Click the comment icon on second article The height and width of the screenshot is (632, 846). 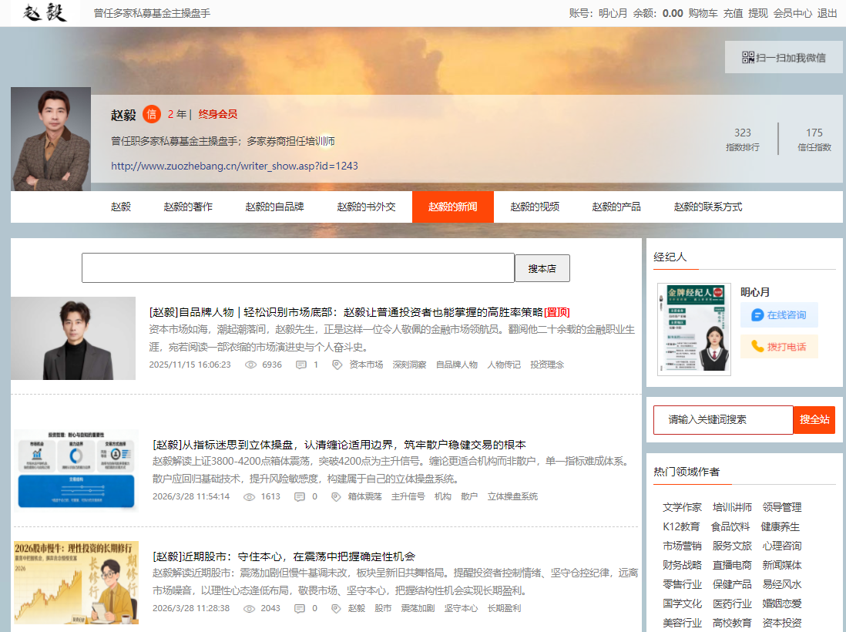point(300,497)
